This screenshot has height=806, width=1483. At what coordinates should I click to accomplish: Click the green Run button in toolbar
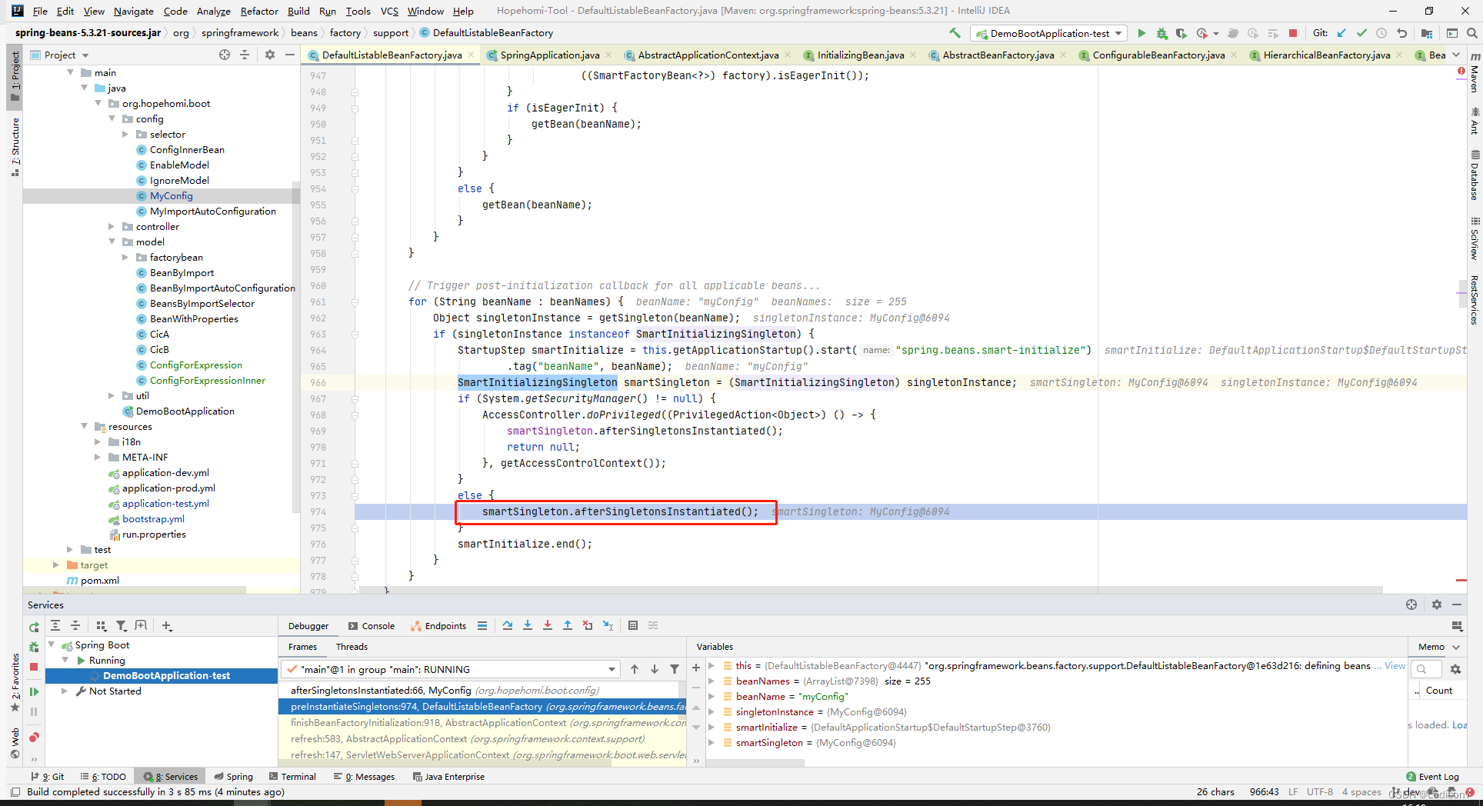[1141, 33]
